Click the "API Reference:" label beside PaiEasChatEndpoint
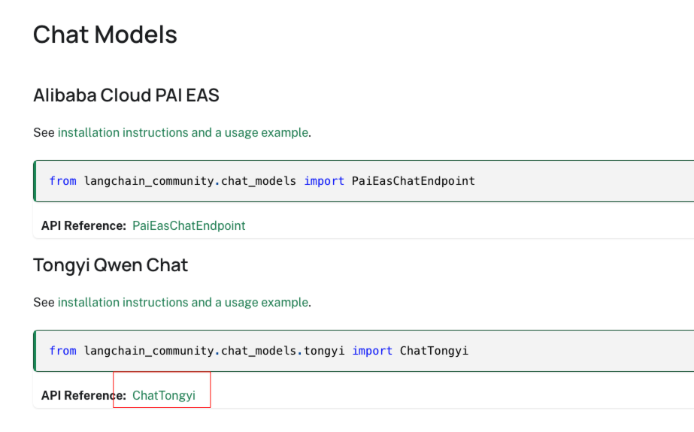The width and height of the screenshot is (694, 432). [x=83, y=225]
